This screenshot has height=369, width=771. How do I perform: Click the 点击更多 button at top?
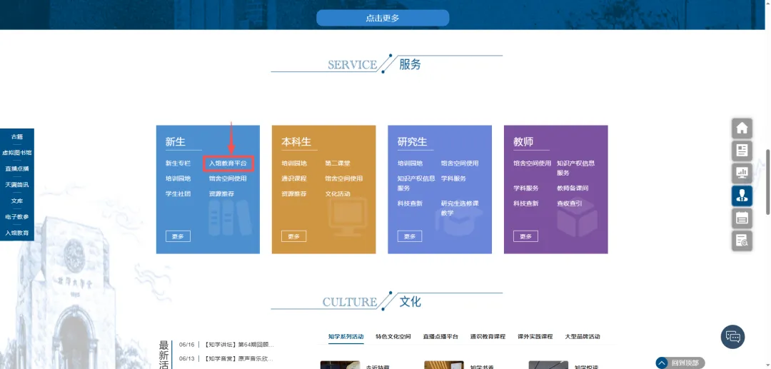click(383, 18)
